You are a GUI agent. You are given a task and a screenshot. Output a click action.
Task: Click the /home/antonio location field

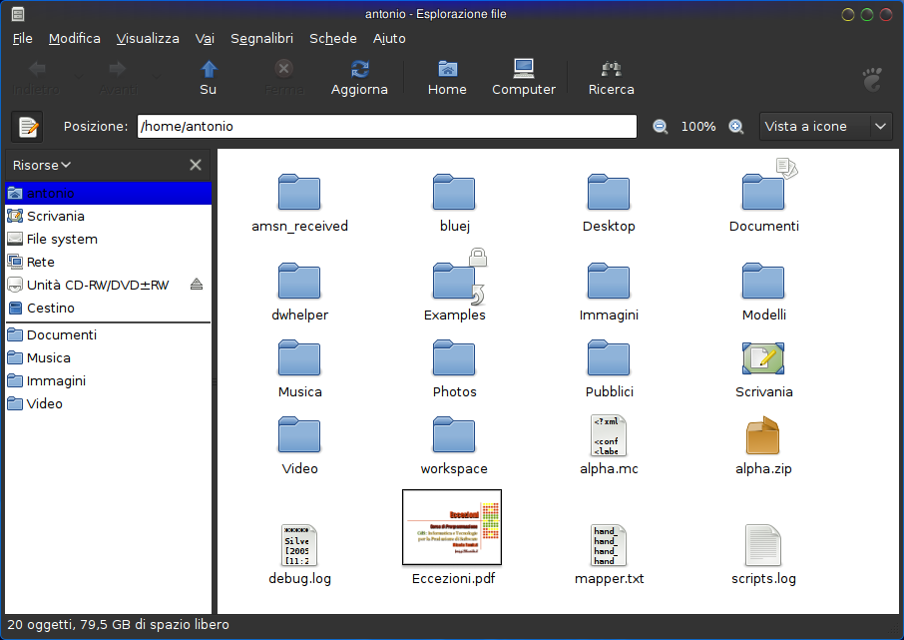pos(386,127)
